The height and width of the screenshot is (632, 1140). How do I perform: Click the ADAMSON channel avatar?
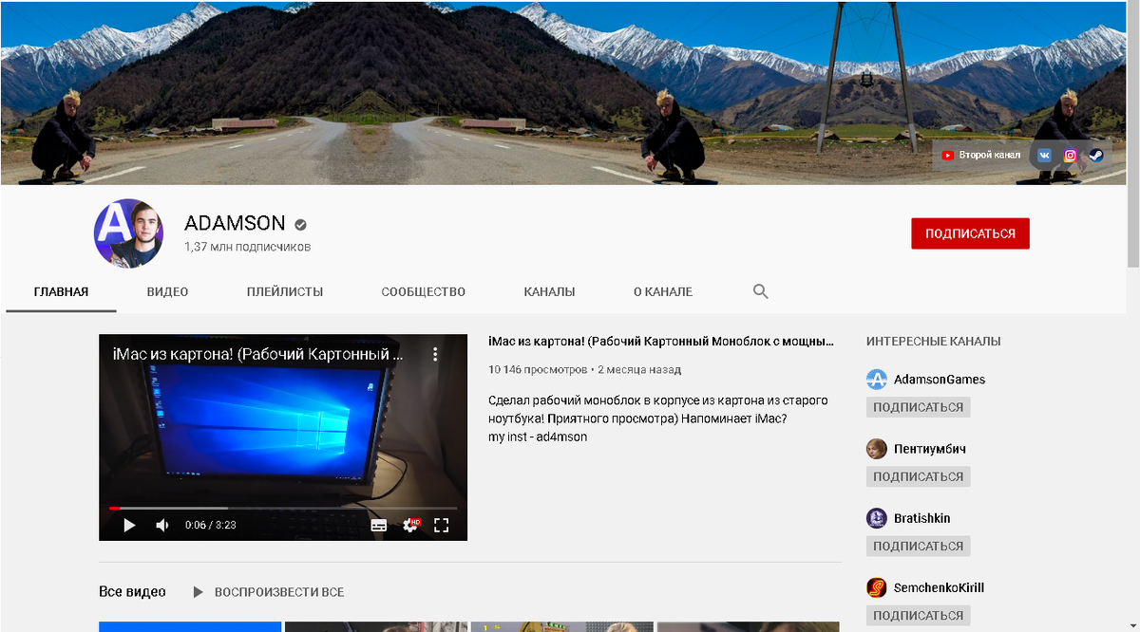pos(128,233)
